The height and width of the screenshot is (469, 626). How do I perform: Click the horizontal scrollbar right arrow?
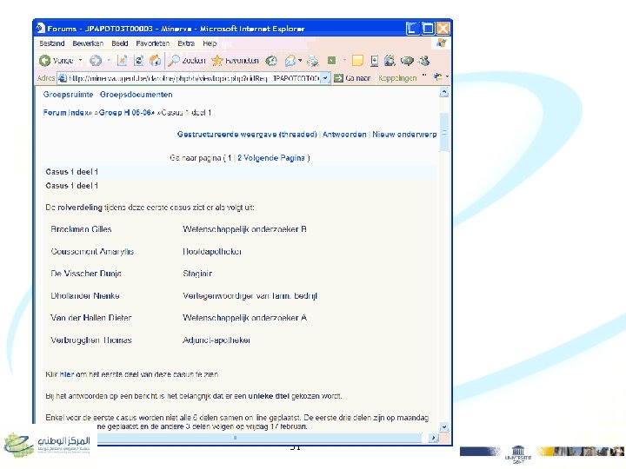click(x=434, y=438)
